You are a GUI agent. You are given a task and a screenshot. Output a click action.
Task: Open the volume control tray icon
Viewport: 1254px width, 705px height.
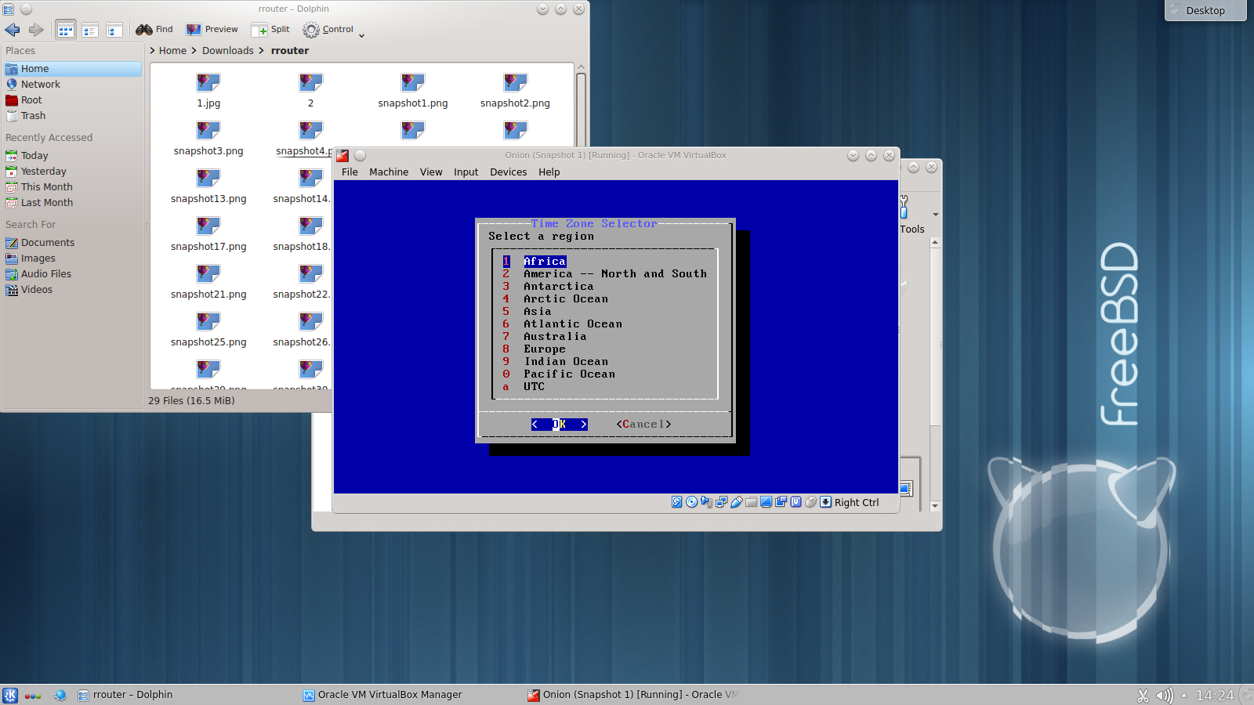coord(1165,696)
